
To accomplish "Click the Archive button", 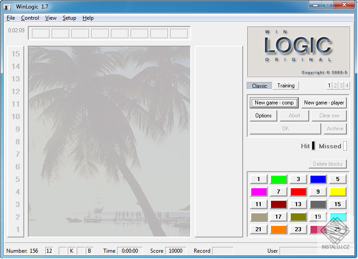I will point(335,129).
